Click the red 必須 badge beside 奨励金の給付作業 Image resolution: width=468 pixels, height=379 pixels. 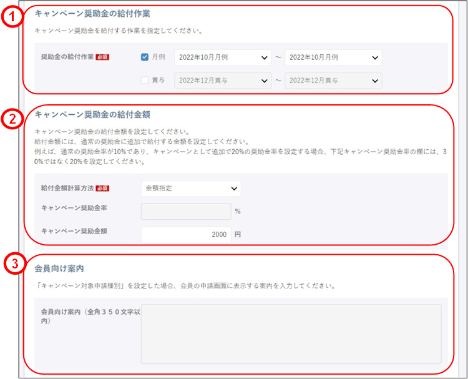coord(104,57)
